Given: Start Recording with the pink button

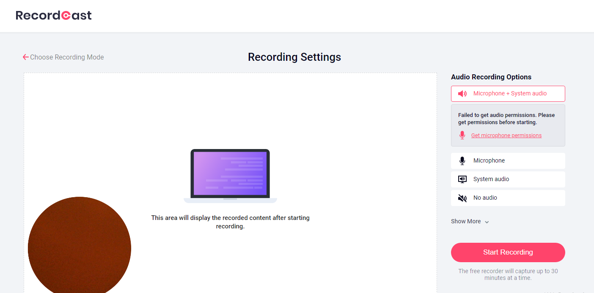Looking at the screenshot, I should tap(508, 252).
